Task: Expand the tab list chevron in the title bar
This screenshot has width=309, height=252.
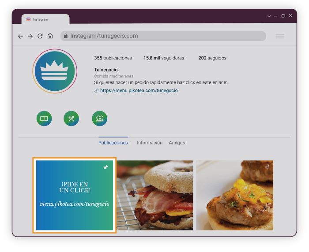Action: [x=269, y=16]
